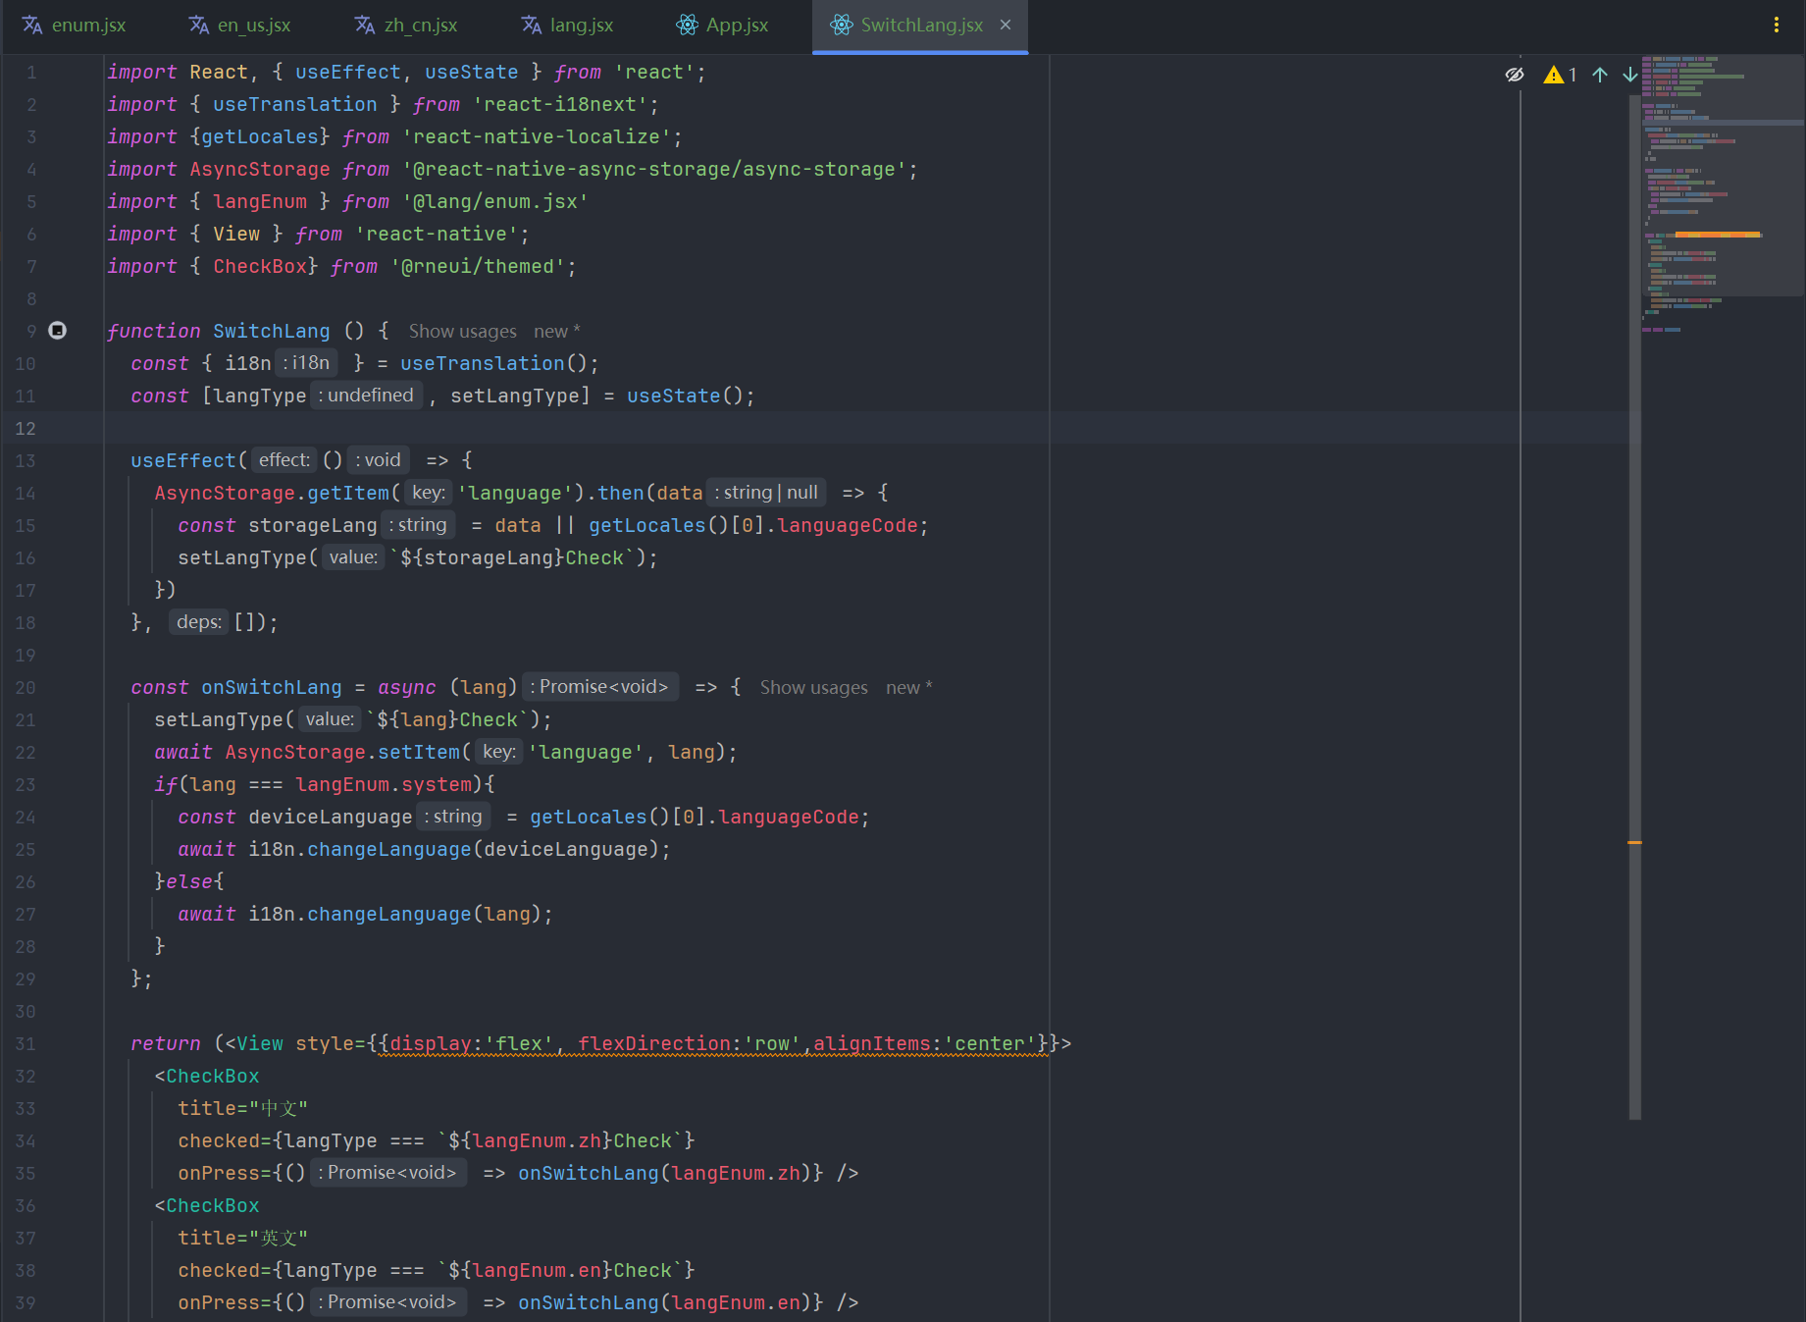Switch to the lang.jsx tab
The height and width of the screenshot is (1322, 1806).
pyautogui.click(x=567, y=26)
